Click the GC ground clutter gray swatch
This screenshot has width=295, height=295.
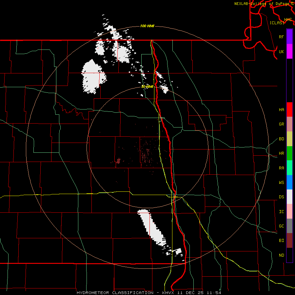pos(289,226)
